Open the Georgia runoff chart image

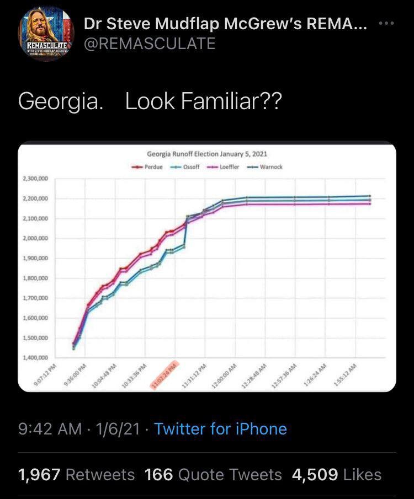click(207, 267)
